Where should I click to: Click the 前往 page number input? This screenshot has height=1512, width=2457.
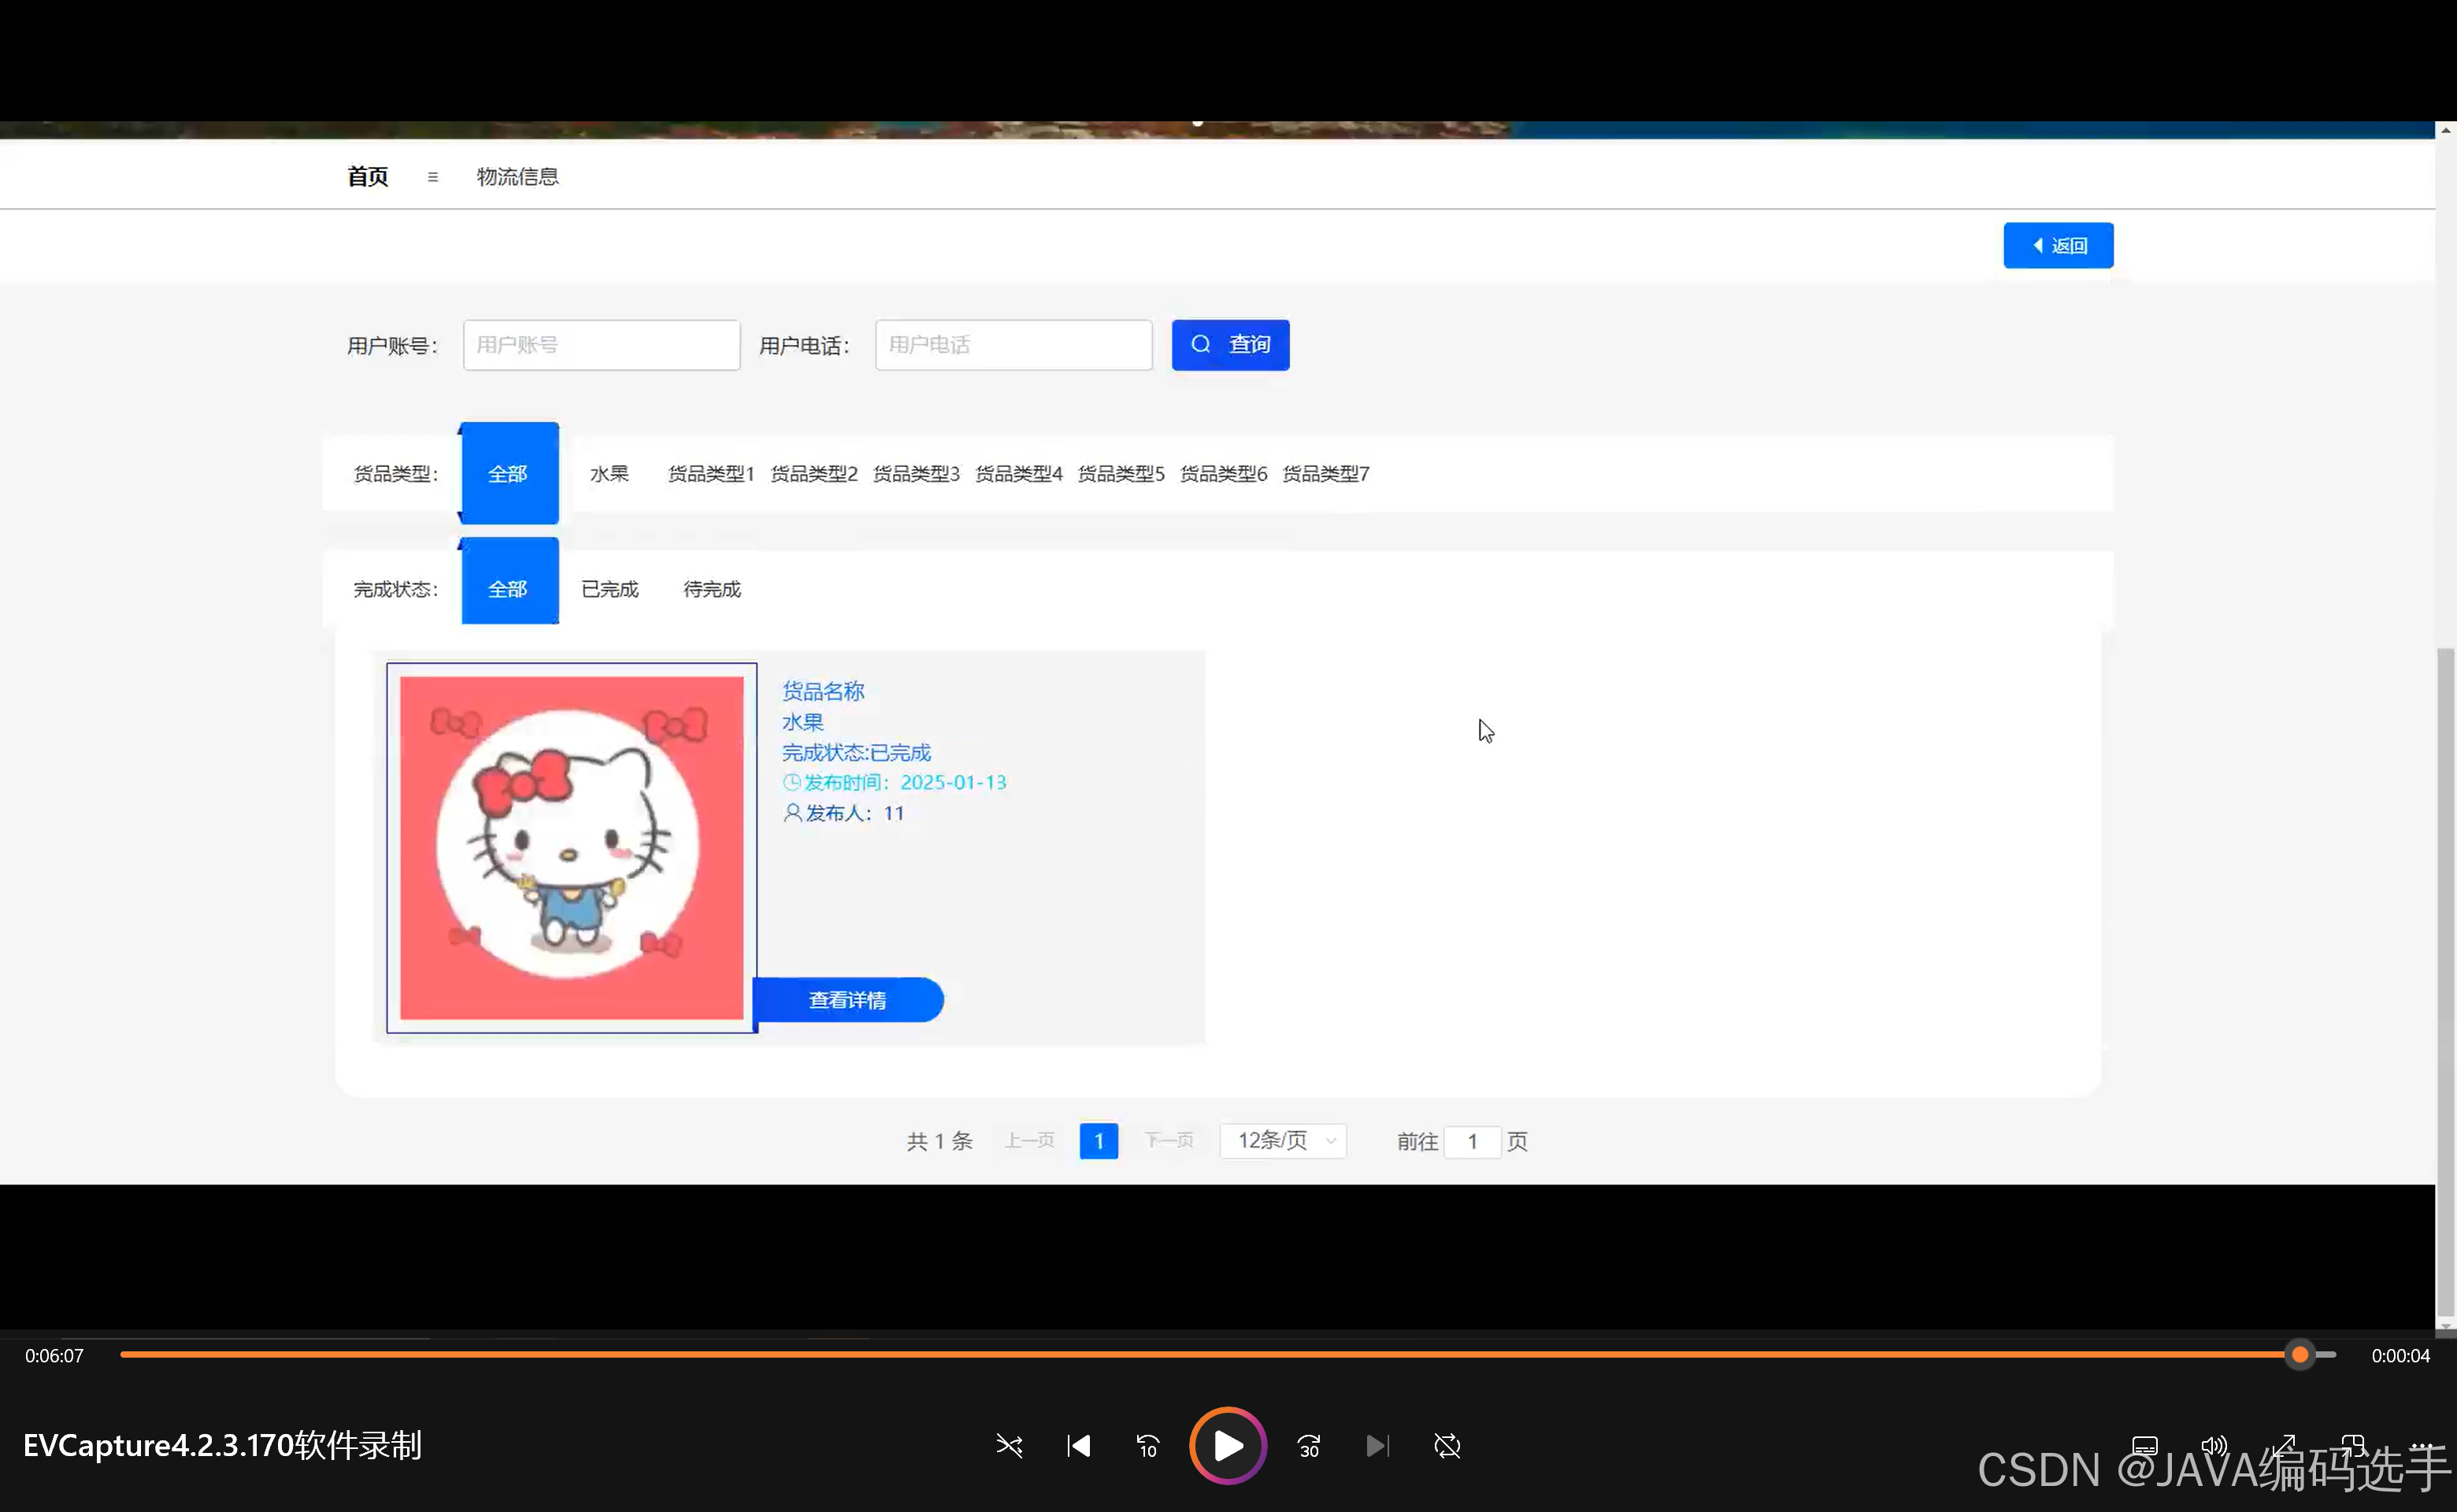[x=1472, y=1141]
